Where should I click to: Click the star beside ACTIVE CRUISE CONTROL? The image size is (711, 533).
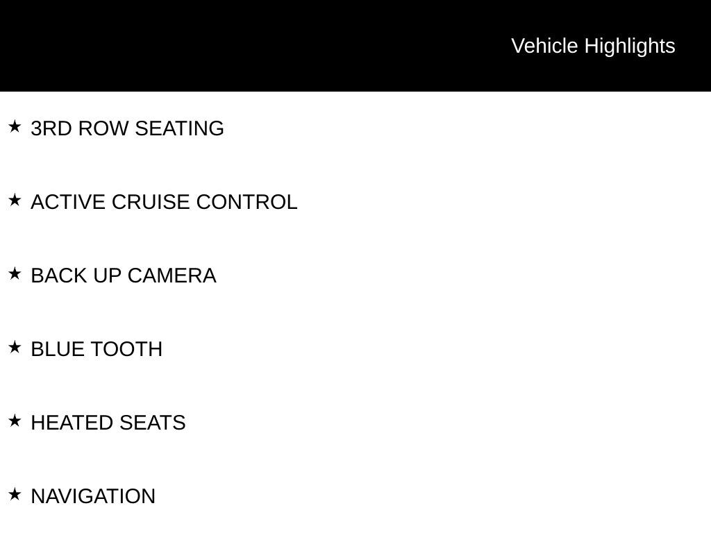point(15,200)
